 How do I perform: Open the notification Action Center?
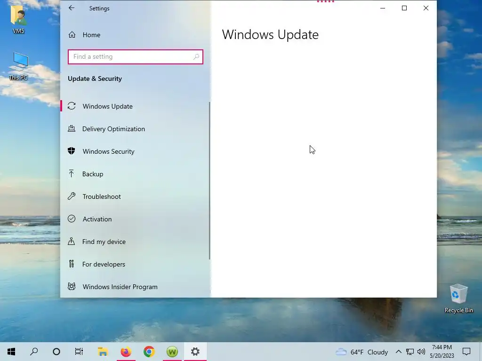tap(466, 352)
